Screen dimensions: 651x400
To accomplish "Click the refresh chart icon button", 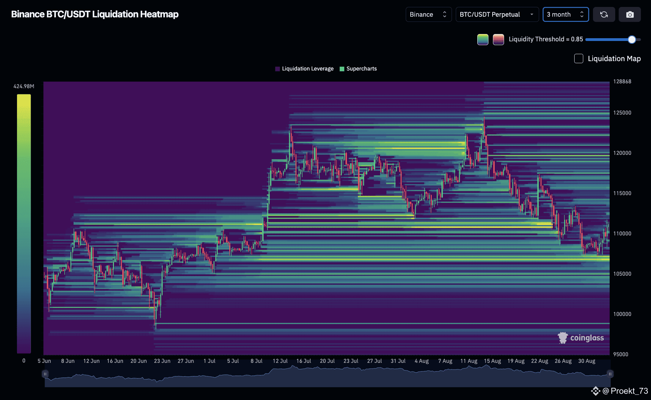I will (x=604, y=15).
